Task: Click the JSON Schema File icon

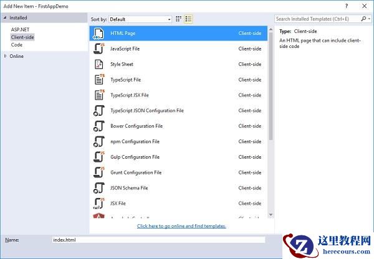Action: 98,188
